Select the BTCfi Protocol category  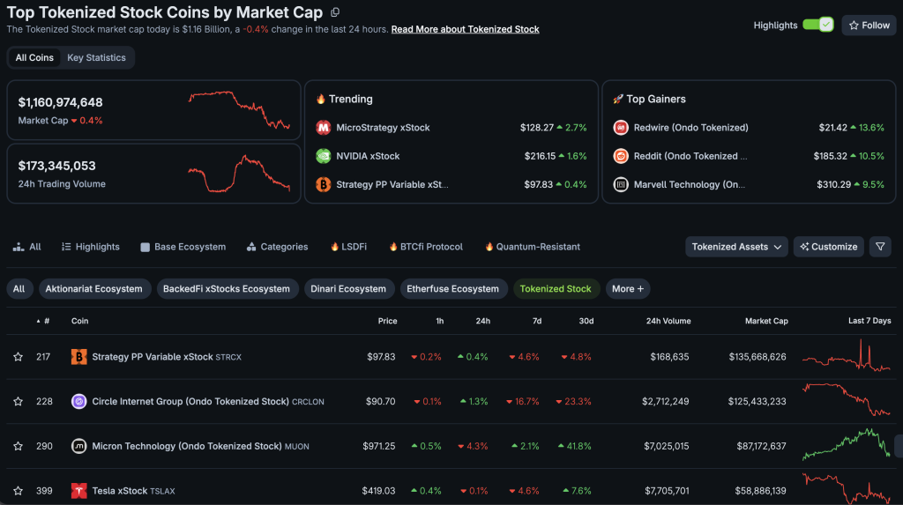(426, 247)
